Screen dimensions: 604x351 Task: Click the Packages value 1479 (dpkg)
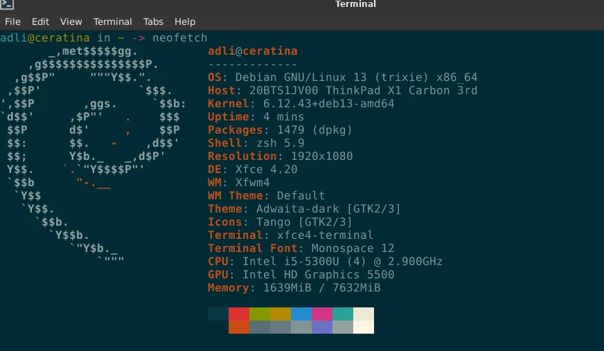[x=314, y=130]
